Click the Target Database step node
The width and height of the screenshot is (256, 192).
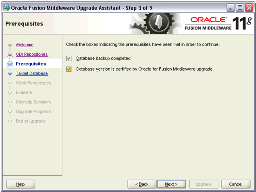[10, 73]
